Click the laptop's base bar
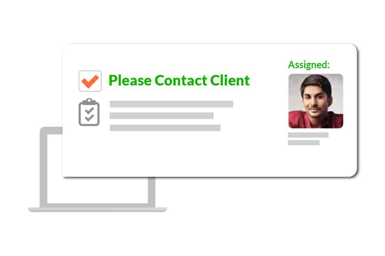This screenshot has height=256, width=385. point(98,209)
